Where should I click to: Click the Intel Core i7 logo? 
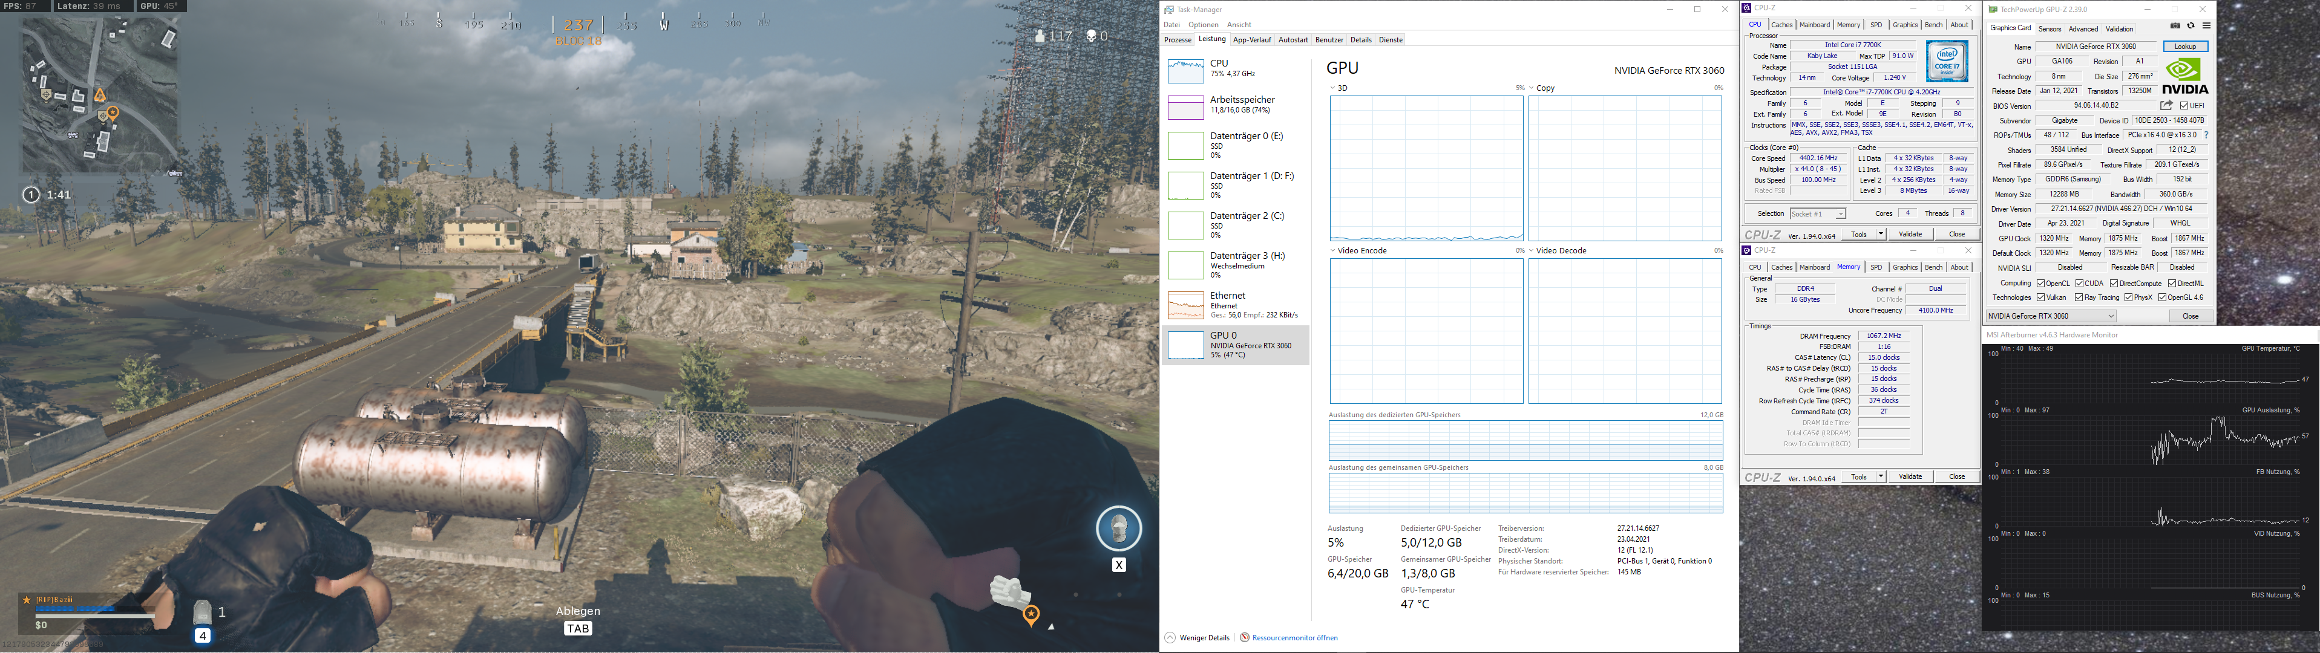point(1947,61)
